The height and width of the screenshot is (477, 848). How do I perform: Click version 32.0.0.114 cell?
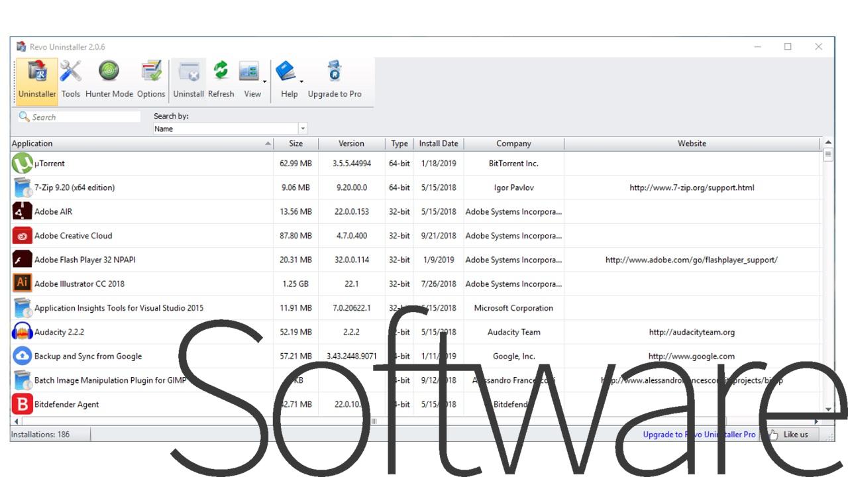(352, 260)
